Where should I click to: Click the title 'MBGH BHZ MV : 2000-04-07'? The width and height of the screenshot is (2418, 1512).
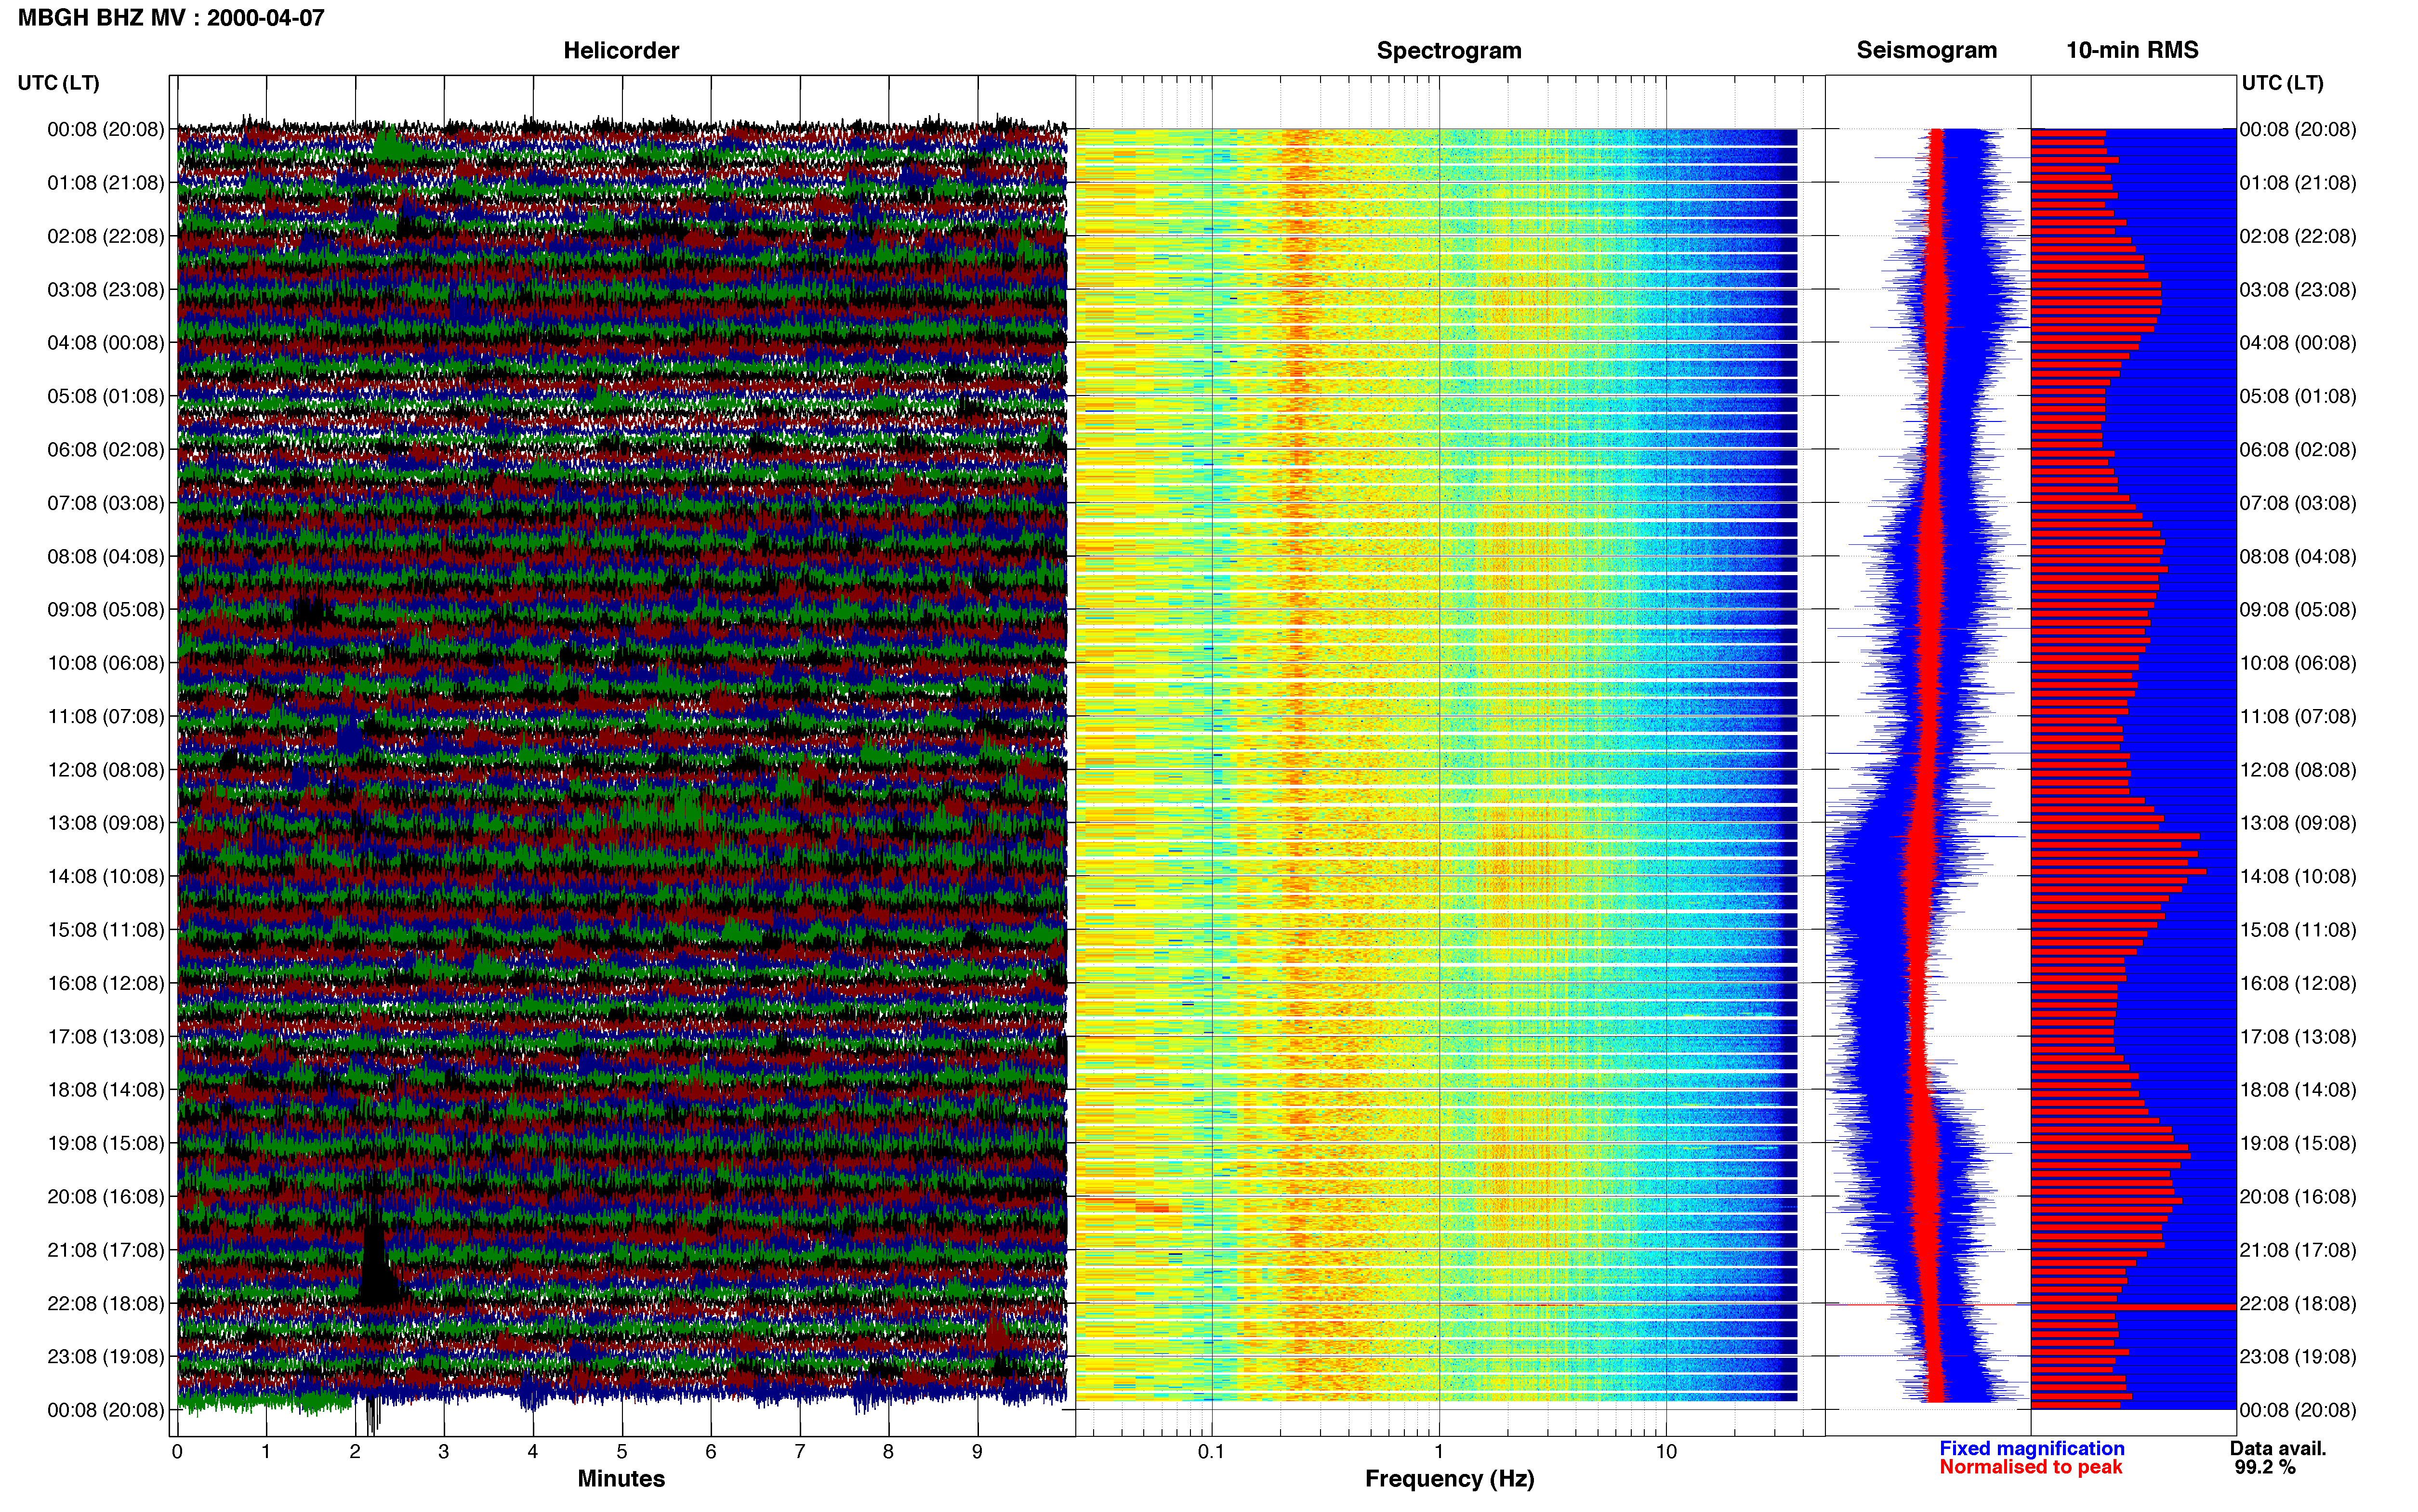point(171,18)
